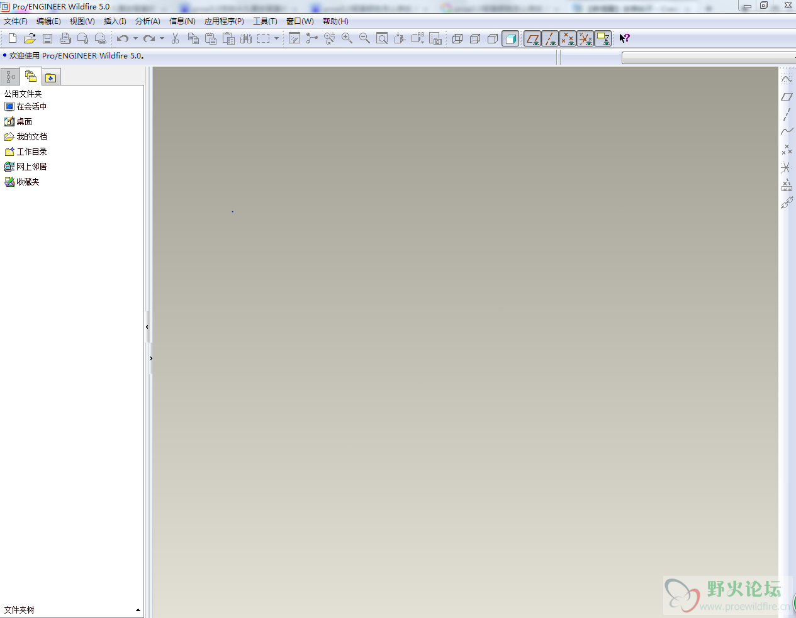The image size is (796, 618).
Task: Toggle datum points display
Action: [568, 38]
